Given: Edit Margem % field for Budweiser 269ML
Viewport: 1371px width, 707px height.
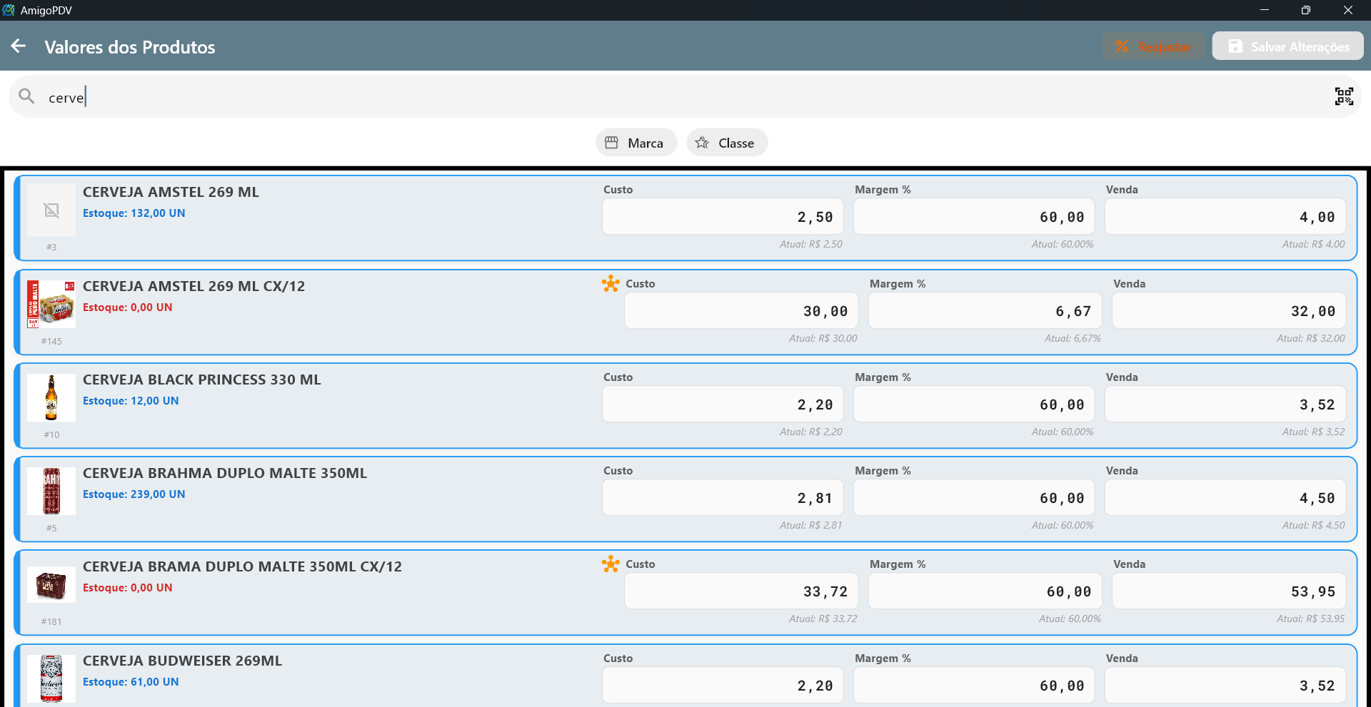Looking at the screenshot, I should pos(974,686).
